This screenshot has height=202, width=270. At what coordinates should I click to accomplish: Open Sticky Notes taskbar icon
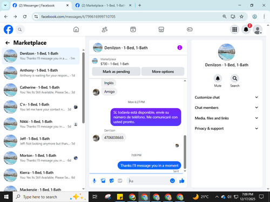(120, 197)
